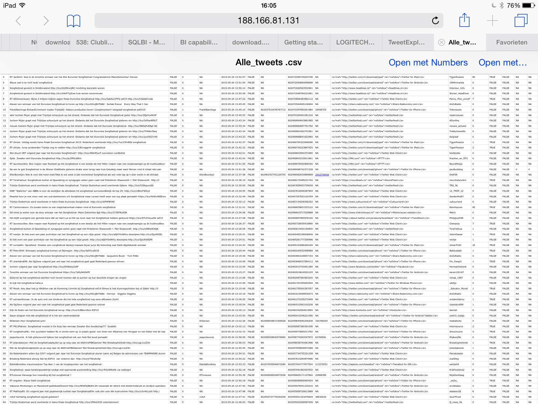Select the Getting sta... tab
The width and height of the screenshot is (538, 404).
[304, 42]
